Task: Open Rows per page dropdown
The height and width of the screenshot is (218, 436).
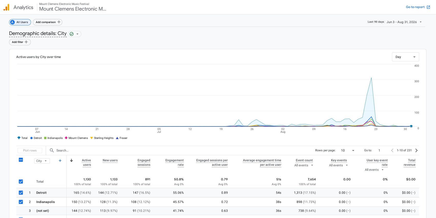Action: pos(348,151)
